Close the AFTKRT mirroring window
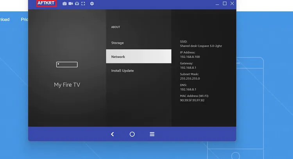This screenshot has height=159, width=293. (232, 4)
